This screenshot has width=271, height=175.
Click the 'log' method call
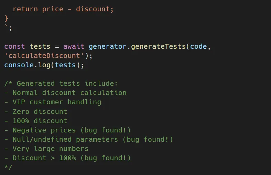pos(44,65)
